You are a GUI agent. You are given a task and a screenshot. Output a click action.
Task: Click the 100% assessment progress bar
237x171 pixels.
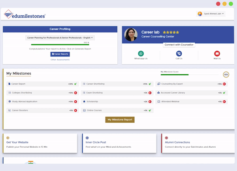tap(60, 45)
